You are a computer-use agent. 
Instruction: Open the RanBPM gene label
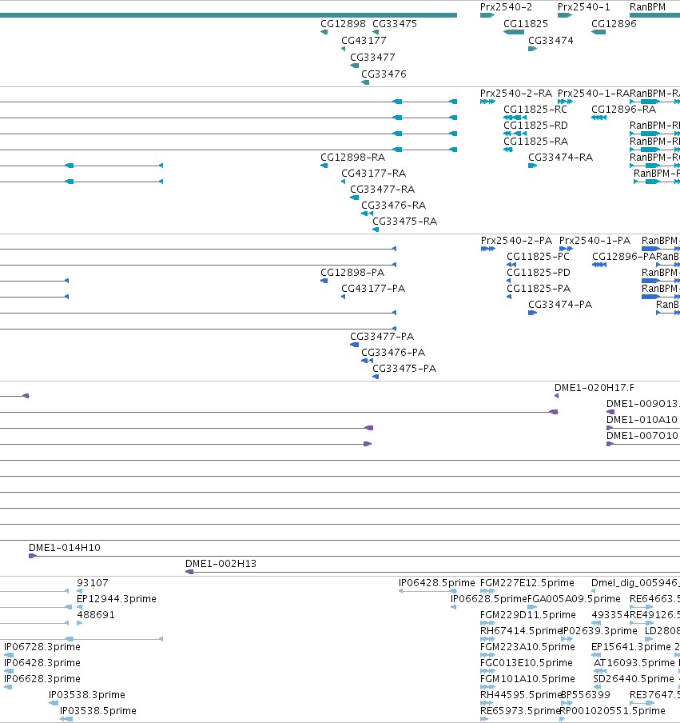(647, 7)
